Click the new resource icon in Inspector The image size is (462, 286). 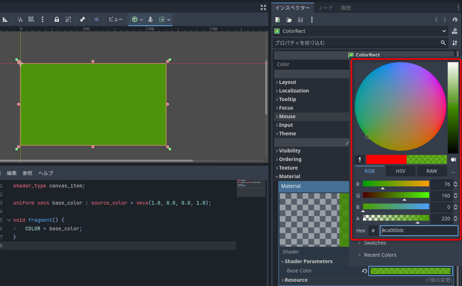click(x=277, y=20)
